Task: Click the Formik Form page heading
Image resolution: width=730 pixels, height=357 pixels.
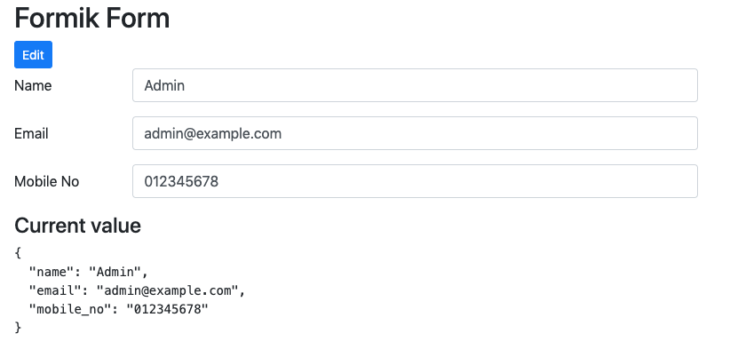Action: 91,18
